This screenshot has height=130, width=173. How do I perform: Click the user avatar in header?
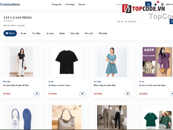(x=162, y=5)
